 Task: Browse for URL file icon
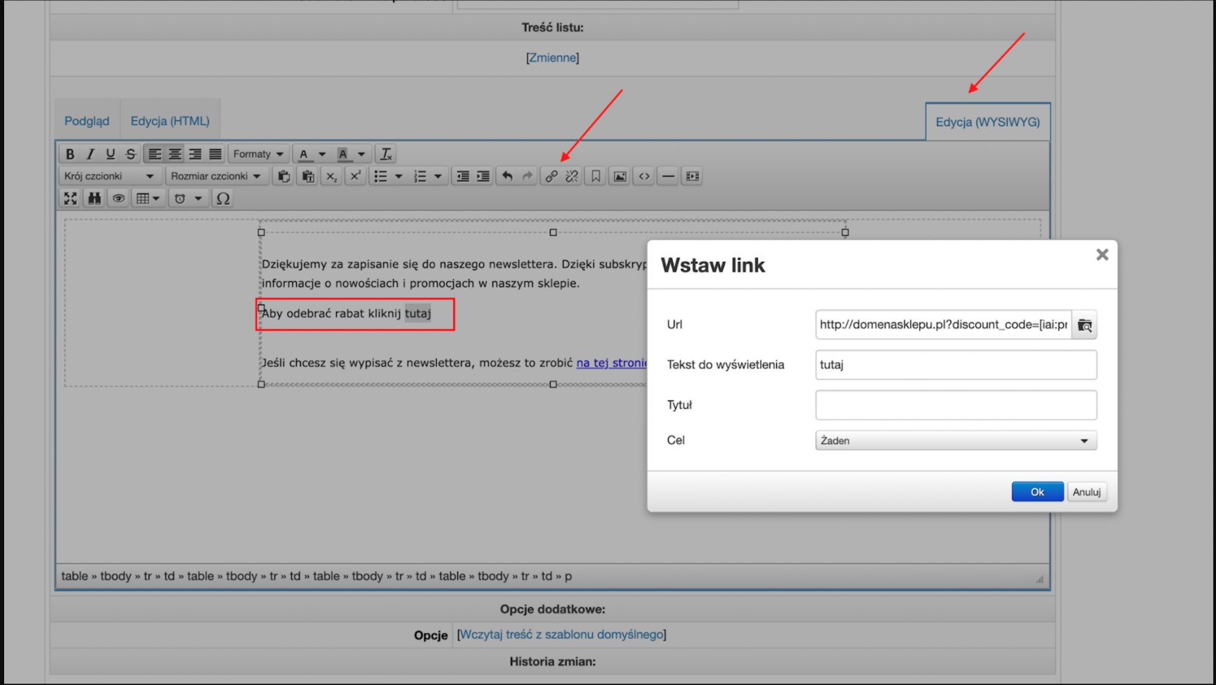coord(1084,325)
